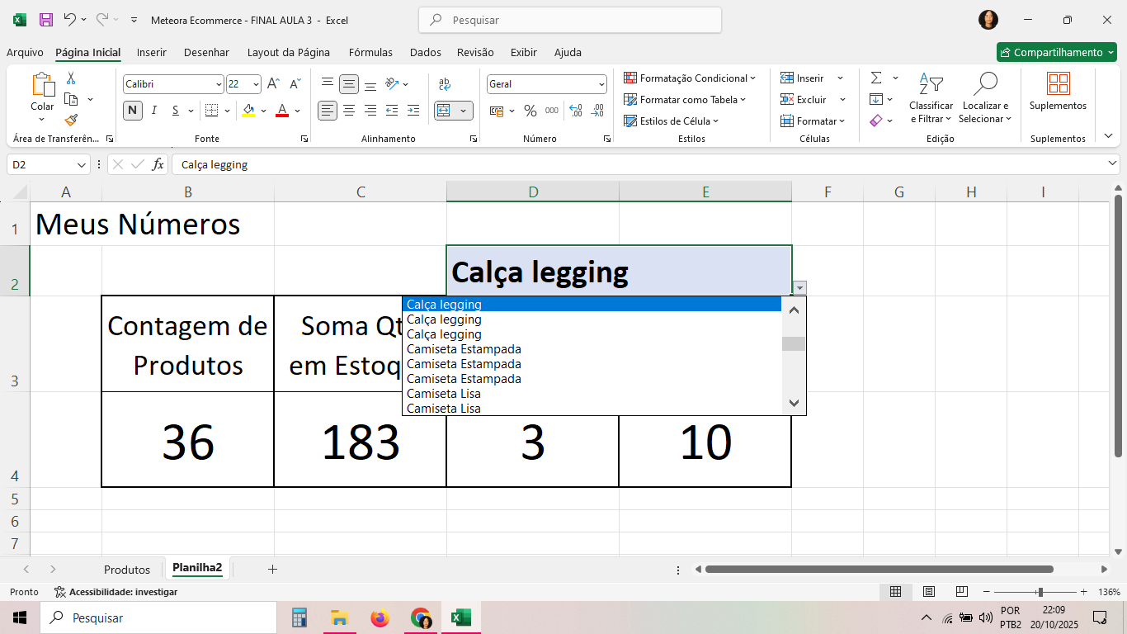Switch to the Produtos sheet tab
Viewport: 1127px width, 634px height.
(127, 570)
